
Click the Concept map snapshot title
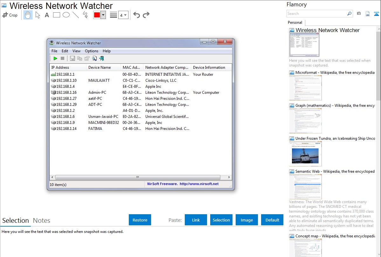[x=335, y=236]
